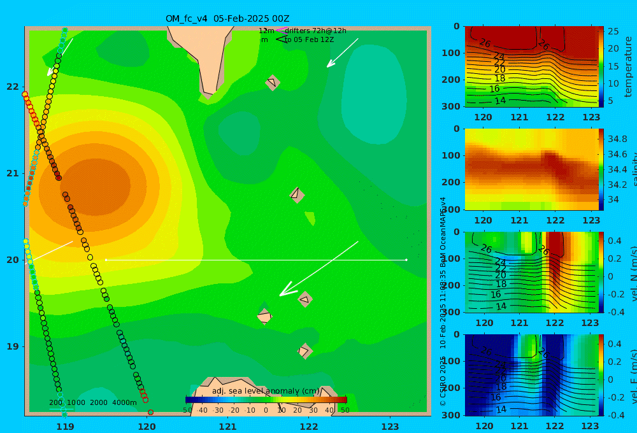637x433 pixels.
Task: Click longitude label "119" on the map axis
Action: point(65,427)
